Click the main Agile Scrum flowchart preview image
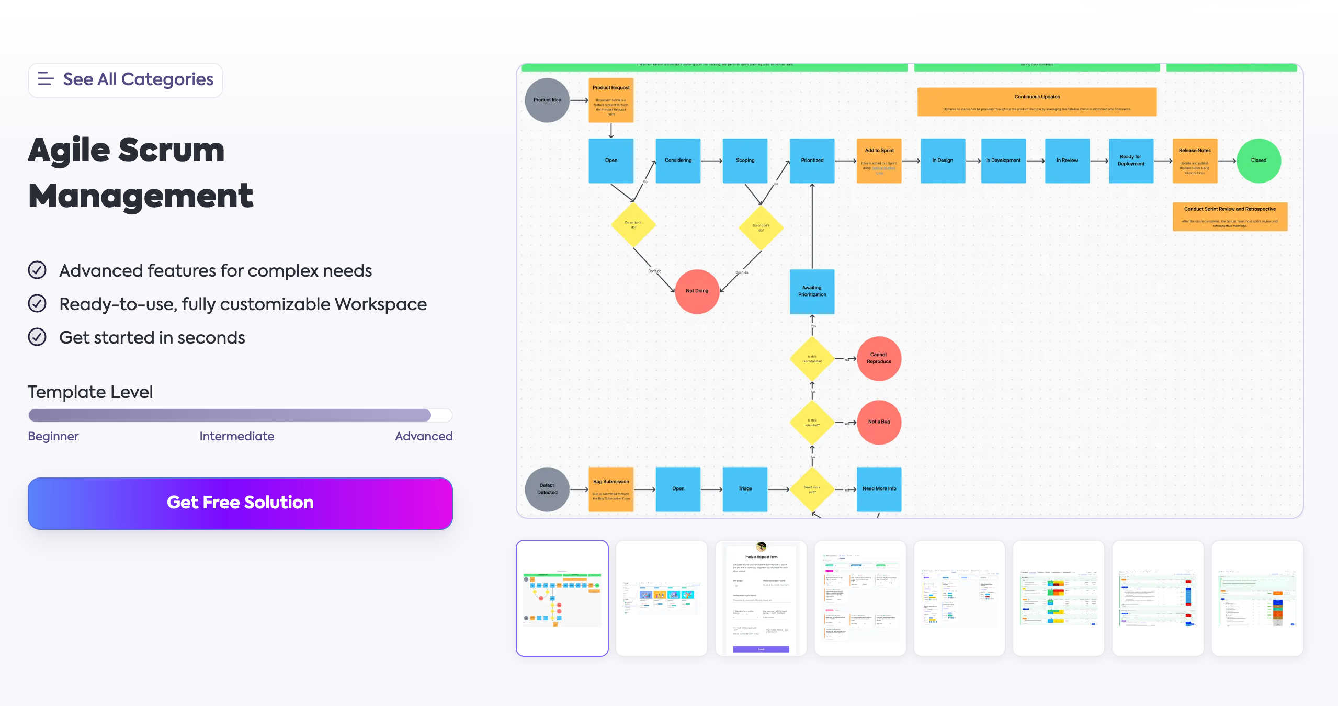The width and height of the screenshot is (1338, 706). [910, 291]
